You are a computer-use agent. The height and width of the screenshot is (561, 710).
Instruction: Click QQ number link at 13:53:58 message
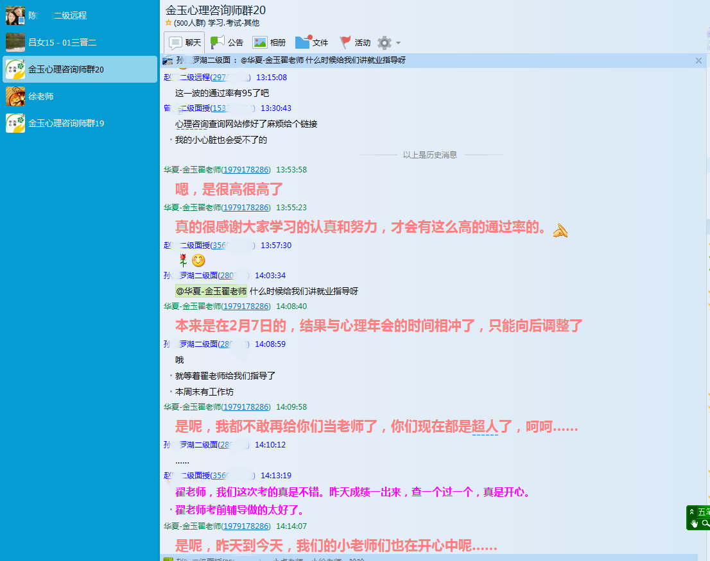(247, 170)
